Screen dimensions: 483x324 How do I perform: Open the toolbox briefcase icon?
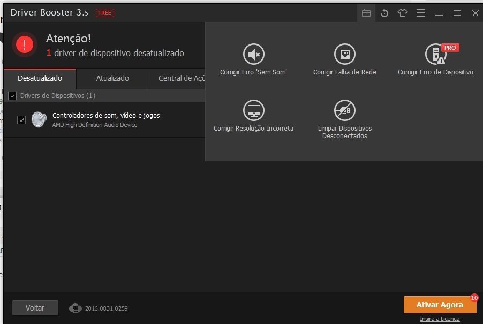pos(366,13)
